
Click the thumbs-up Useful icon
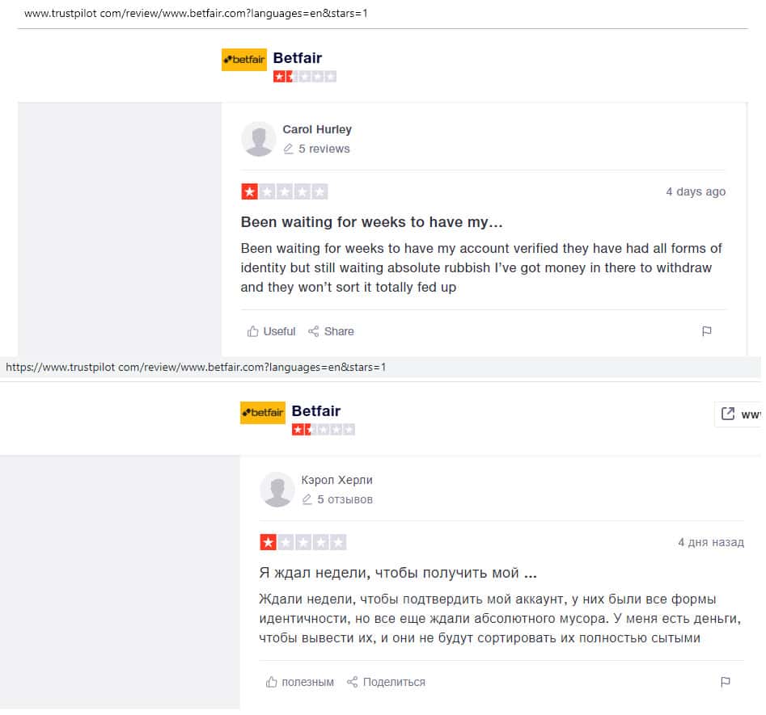(x=253, y=331)
